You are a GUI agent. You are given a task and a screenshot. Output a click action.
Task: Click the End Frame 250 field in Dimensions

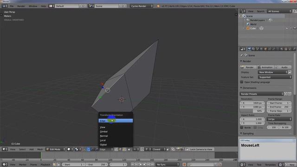(x=279, y=107)
